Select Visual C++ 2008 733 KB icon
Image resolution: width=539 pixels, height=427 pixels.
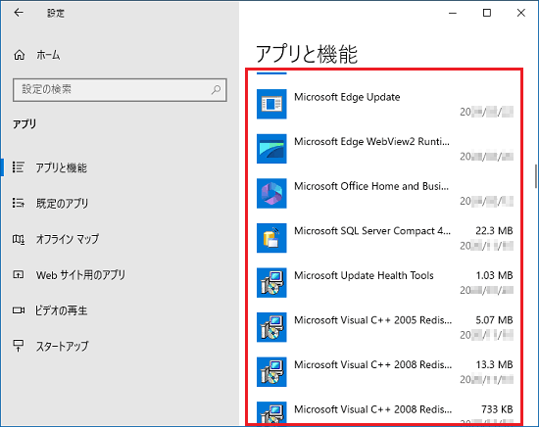[x=271, y=412]
